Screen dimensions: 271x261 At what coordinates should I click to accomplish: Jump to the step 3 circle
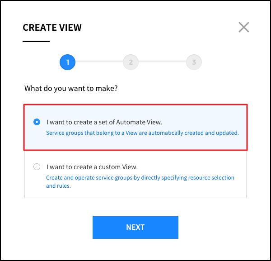pyautogui.click(x=194, y=62)
